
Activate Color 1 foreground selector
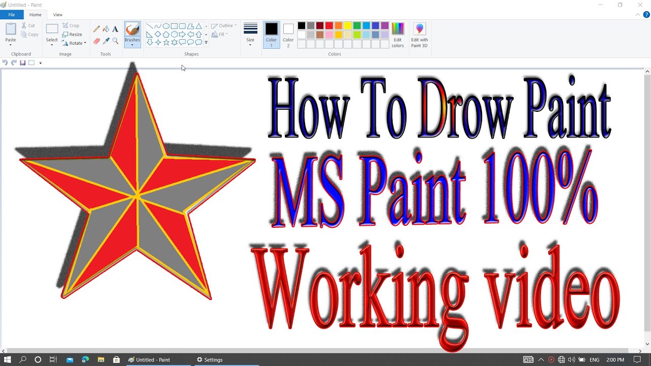(271, 35)
